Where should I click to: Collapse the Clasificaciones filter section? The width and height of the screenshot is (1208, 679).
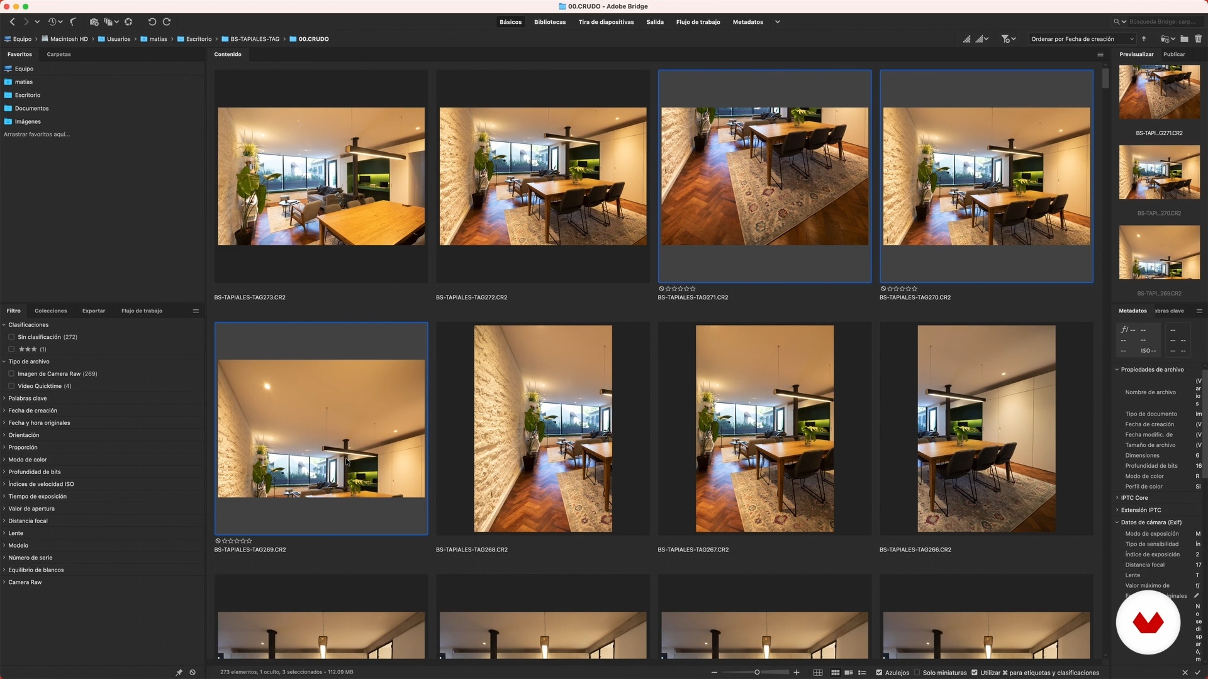click(4, 325)
